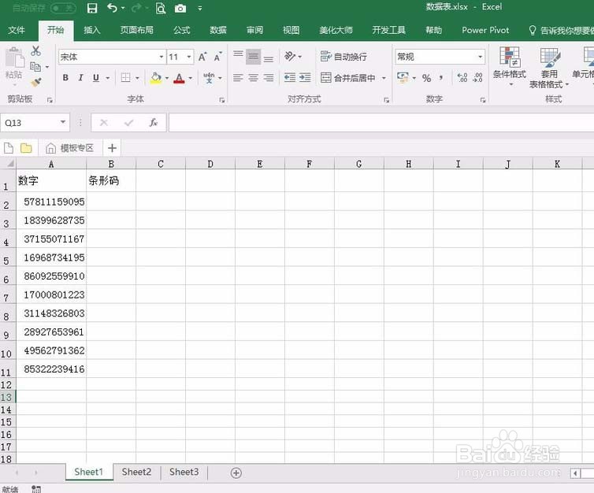The height and width of the screenshot is (493, 594).
Task: Add a new sheet with plus circle
Action: 236,473
